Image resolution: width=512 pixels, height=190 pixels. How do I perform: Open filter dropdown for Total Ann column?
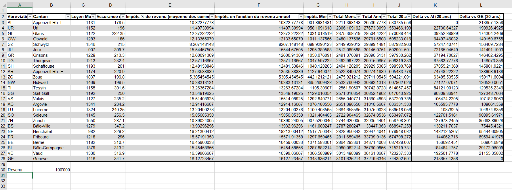(384, 17)
